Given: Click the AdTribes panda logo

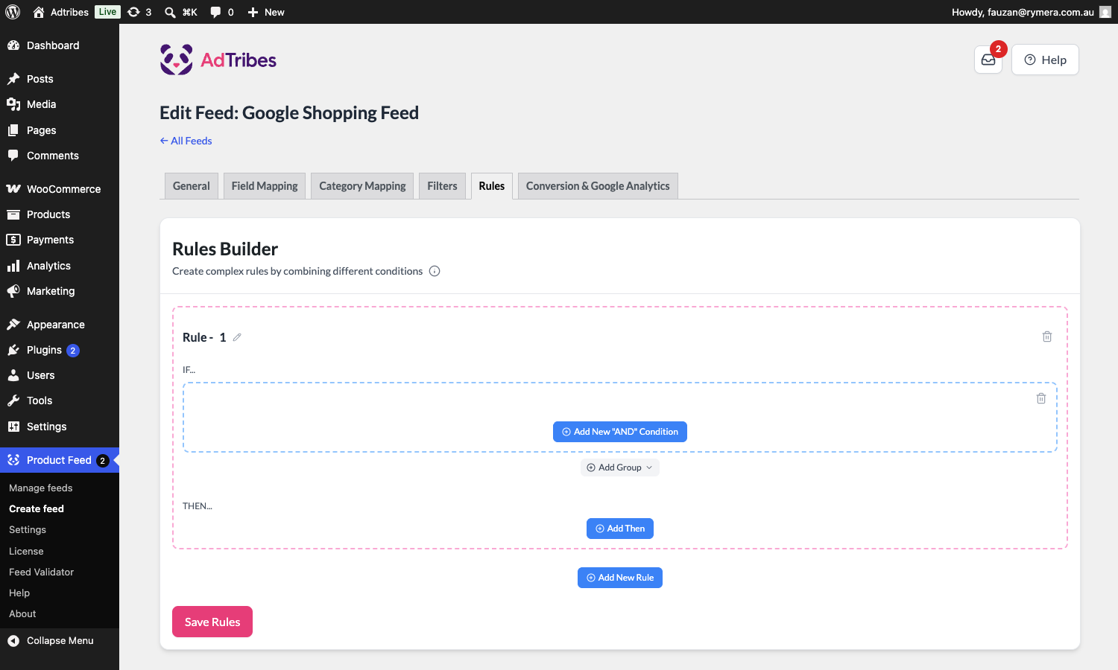Looking at the screenshot, I should point(177,60).
